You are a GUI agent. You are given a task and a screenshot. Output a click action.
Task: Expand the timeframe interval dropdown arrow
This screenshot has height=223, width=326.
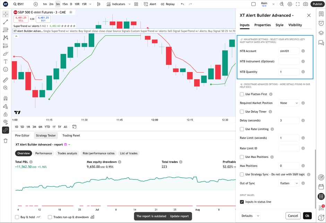coord(90,4)
